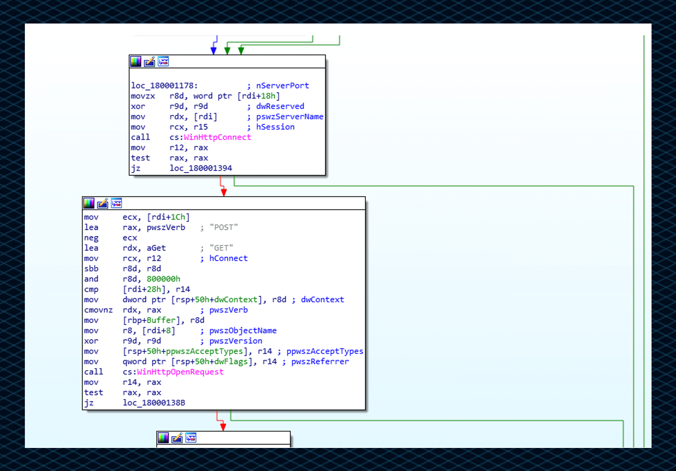Viewport: 676px width, 471px height.
Task: Follow the loc_180001394 jump target
Action: pos(201,168)
